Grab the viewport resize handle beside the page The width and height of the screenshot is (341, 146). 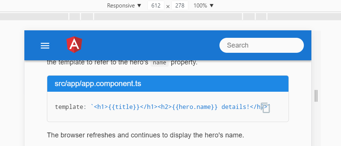click(x=316, y=96)
